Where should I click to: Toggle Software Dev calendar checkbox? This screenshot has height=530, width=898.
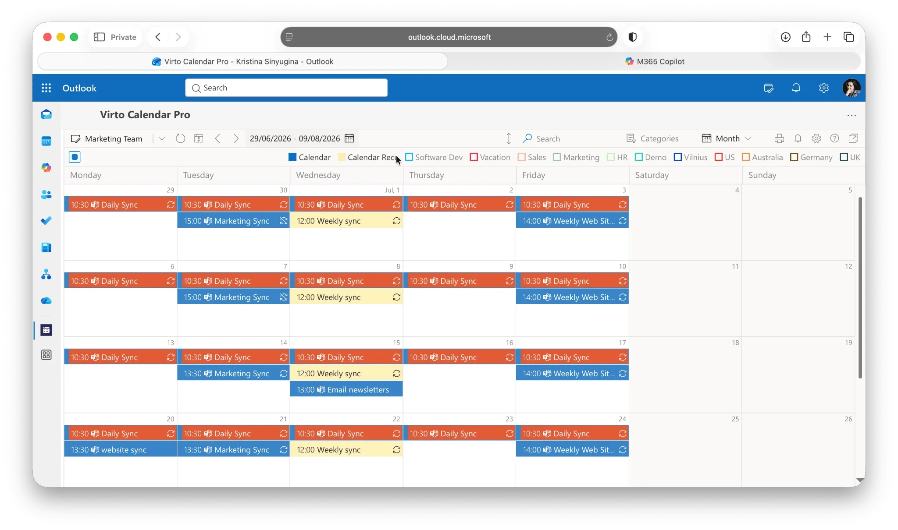click(x=409, y=157)
